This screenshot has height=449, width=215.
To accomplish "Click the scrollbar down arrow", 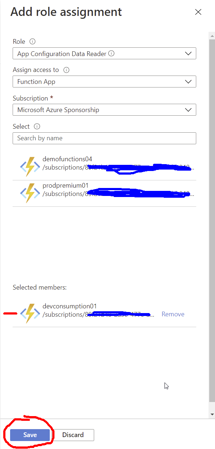I will 212,414.
